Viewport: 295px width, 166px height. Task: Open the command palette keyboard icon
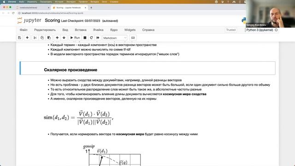pos(133,38)
